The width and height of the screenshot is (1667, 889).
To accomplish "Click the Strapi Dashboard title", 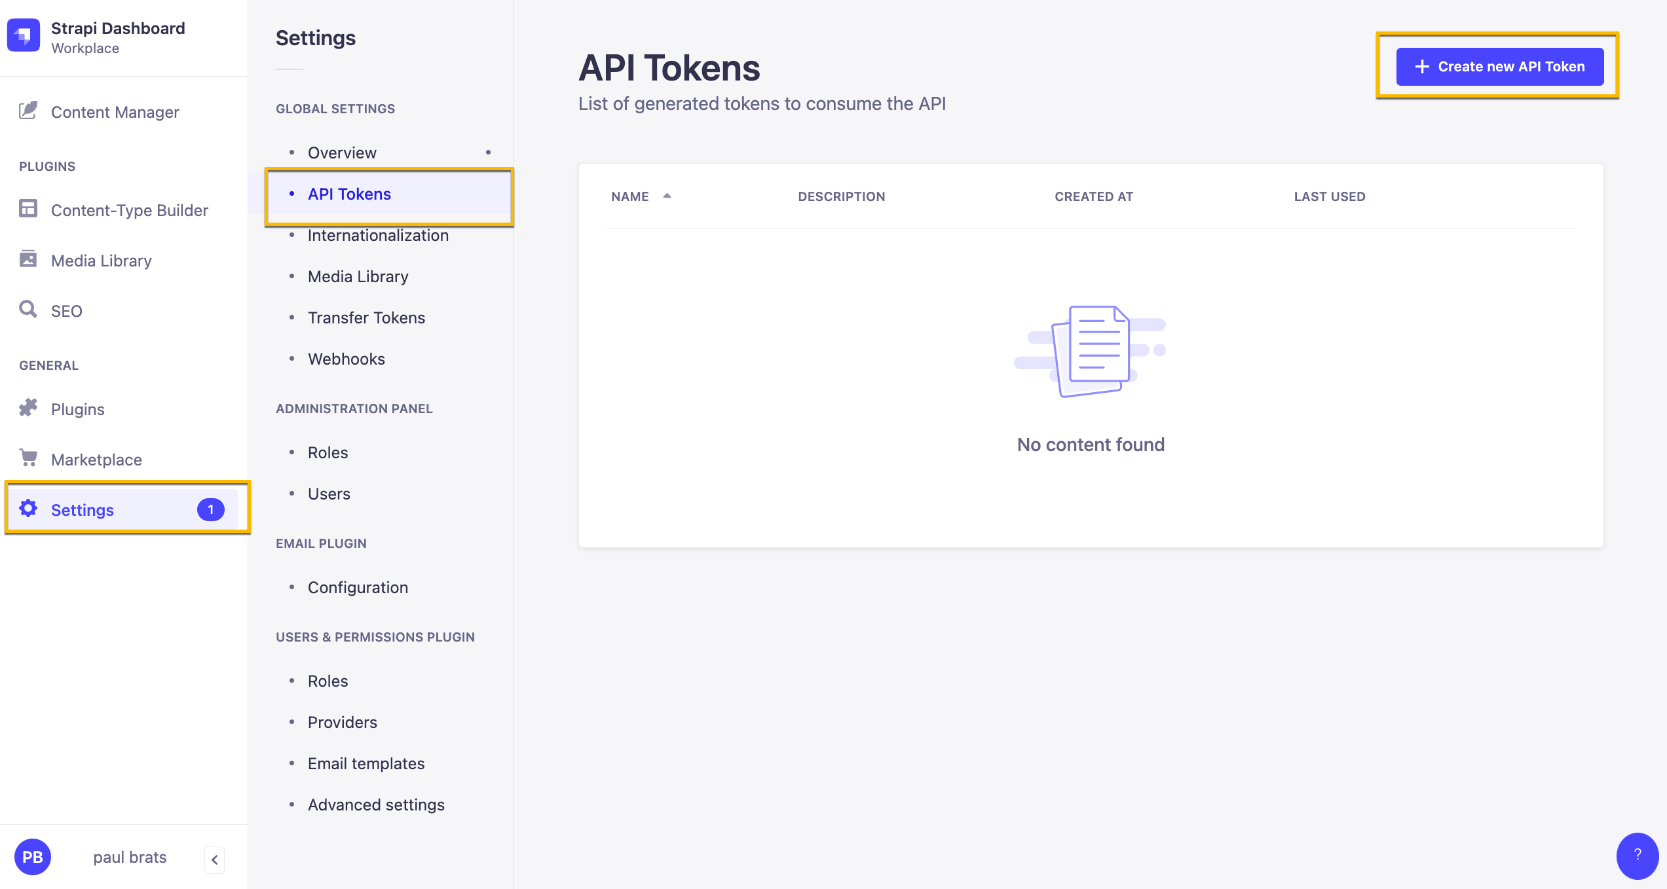I will [118, 28].
